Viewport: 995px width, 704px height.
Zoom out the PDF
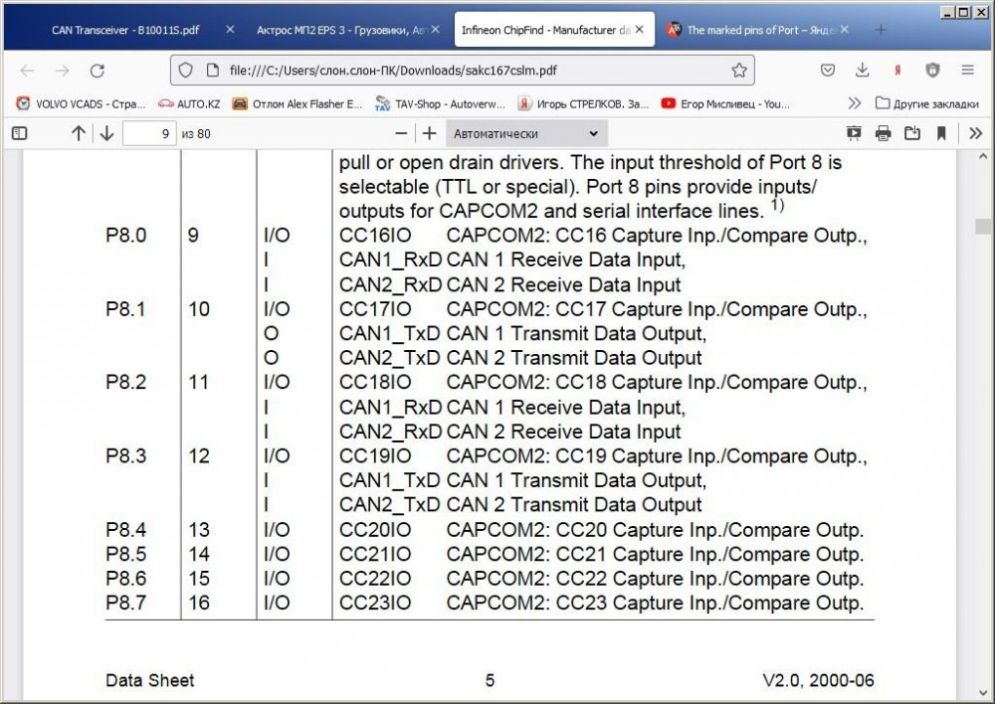click(401, 133)
